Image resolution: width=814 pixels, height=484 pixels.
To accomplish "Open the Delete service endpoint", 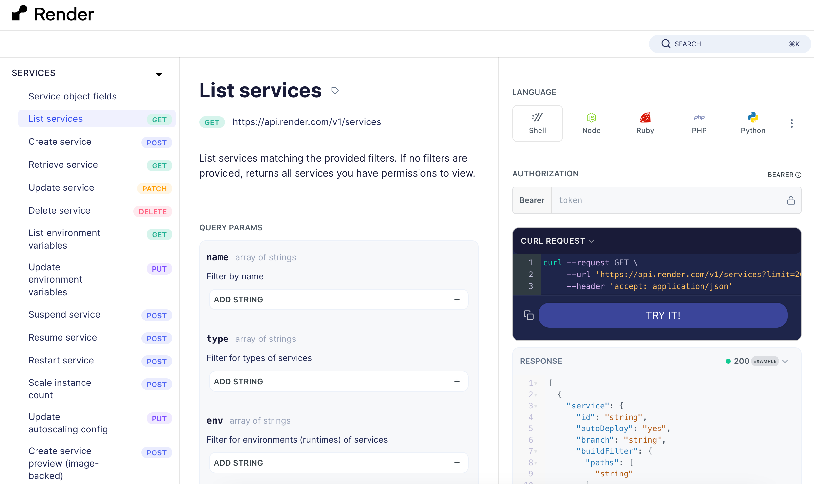I will [59, 210].
